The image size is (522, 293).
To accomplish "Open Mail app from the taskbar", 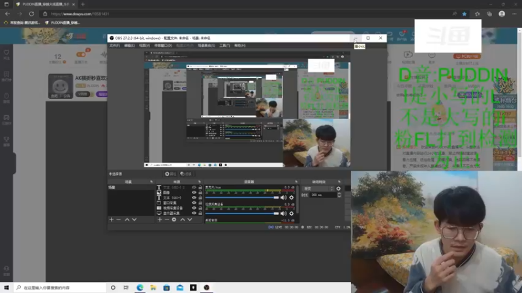I will pos(180,288).
